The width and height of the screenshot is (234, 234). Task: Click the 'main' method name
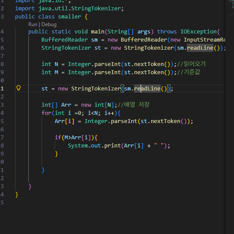click(97, 32)
